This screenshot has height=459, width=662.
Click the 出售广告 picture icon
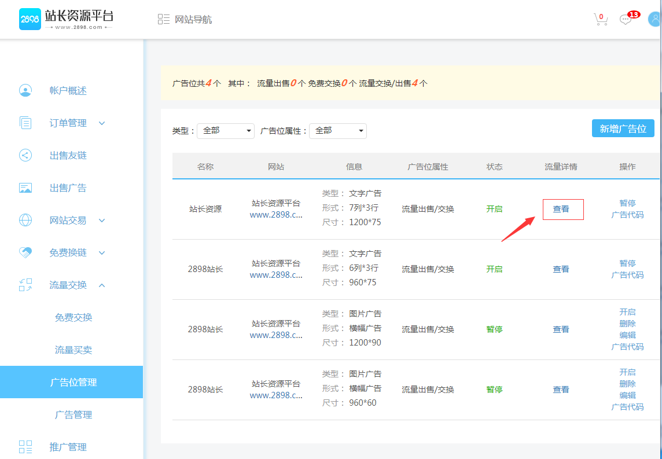point(25,188)
